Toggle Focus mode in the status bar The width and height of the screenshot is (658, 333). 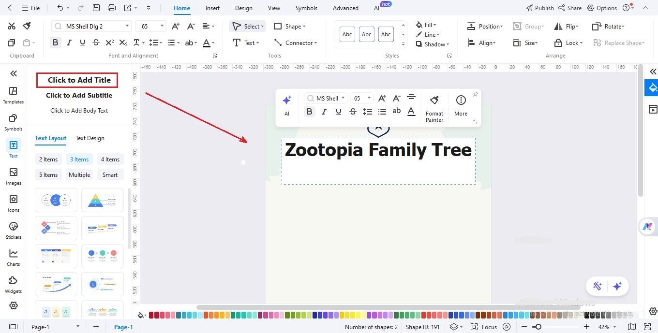[484, 327]
